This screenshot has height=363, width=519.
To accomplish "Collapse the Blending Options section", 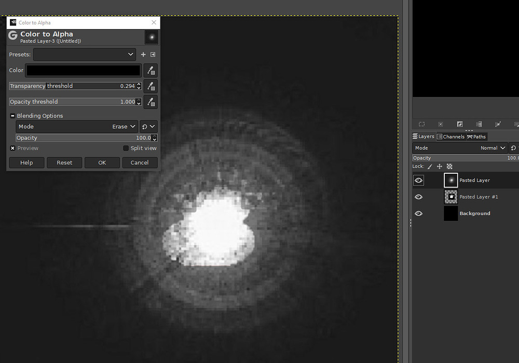I will point(13,116).
